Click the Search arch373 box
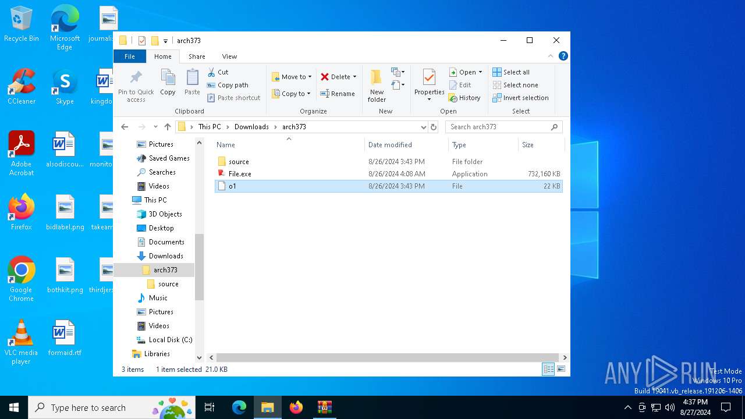Viewport: 745px width, 419px height. 503,127
